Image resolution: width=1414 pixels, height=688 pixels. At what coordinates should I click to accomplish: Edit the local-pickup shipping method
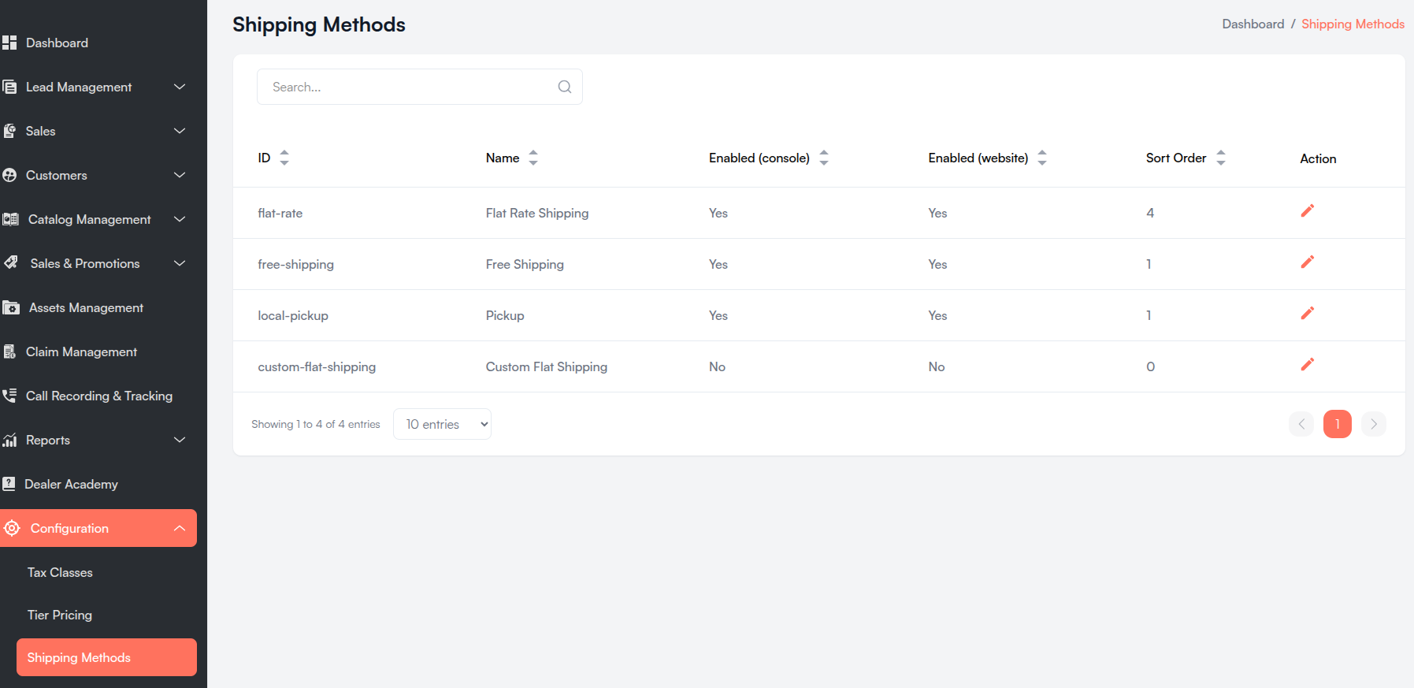click(x=1308, y=313)
